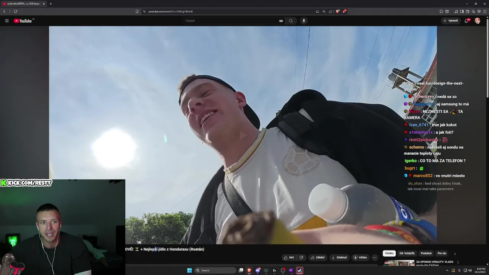Open the account avatar menu
489x275 pixels.
pyautogui.click(x=477, y=21)
